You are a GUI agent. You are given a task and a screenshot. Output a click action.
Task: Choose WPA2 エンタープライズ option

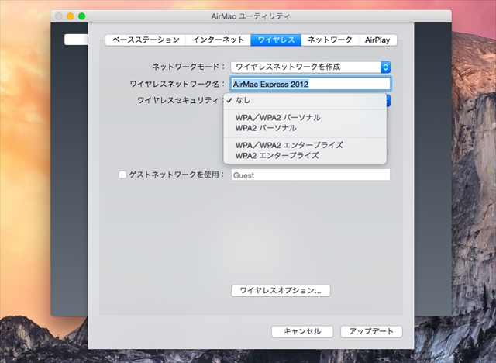tap(305, 155)
